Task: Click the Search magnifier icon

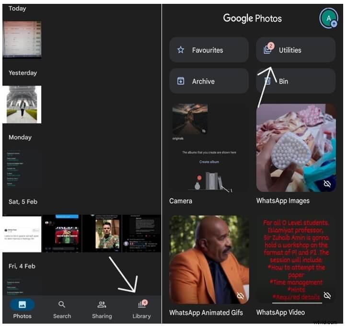Action: coord(62,304)
